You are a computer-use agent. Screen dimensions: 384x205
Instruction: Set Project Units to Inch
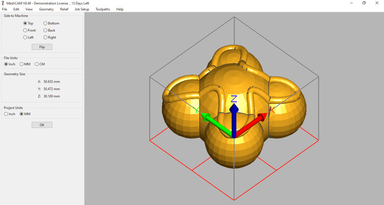[10, 114]
